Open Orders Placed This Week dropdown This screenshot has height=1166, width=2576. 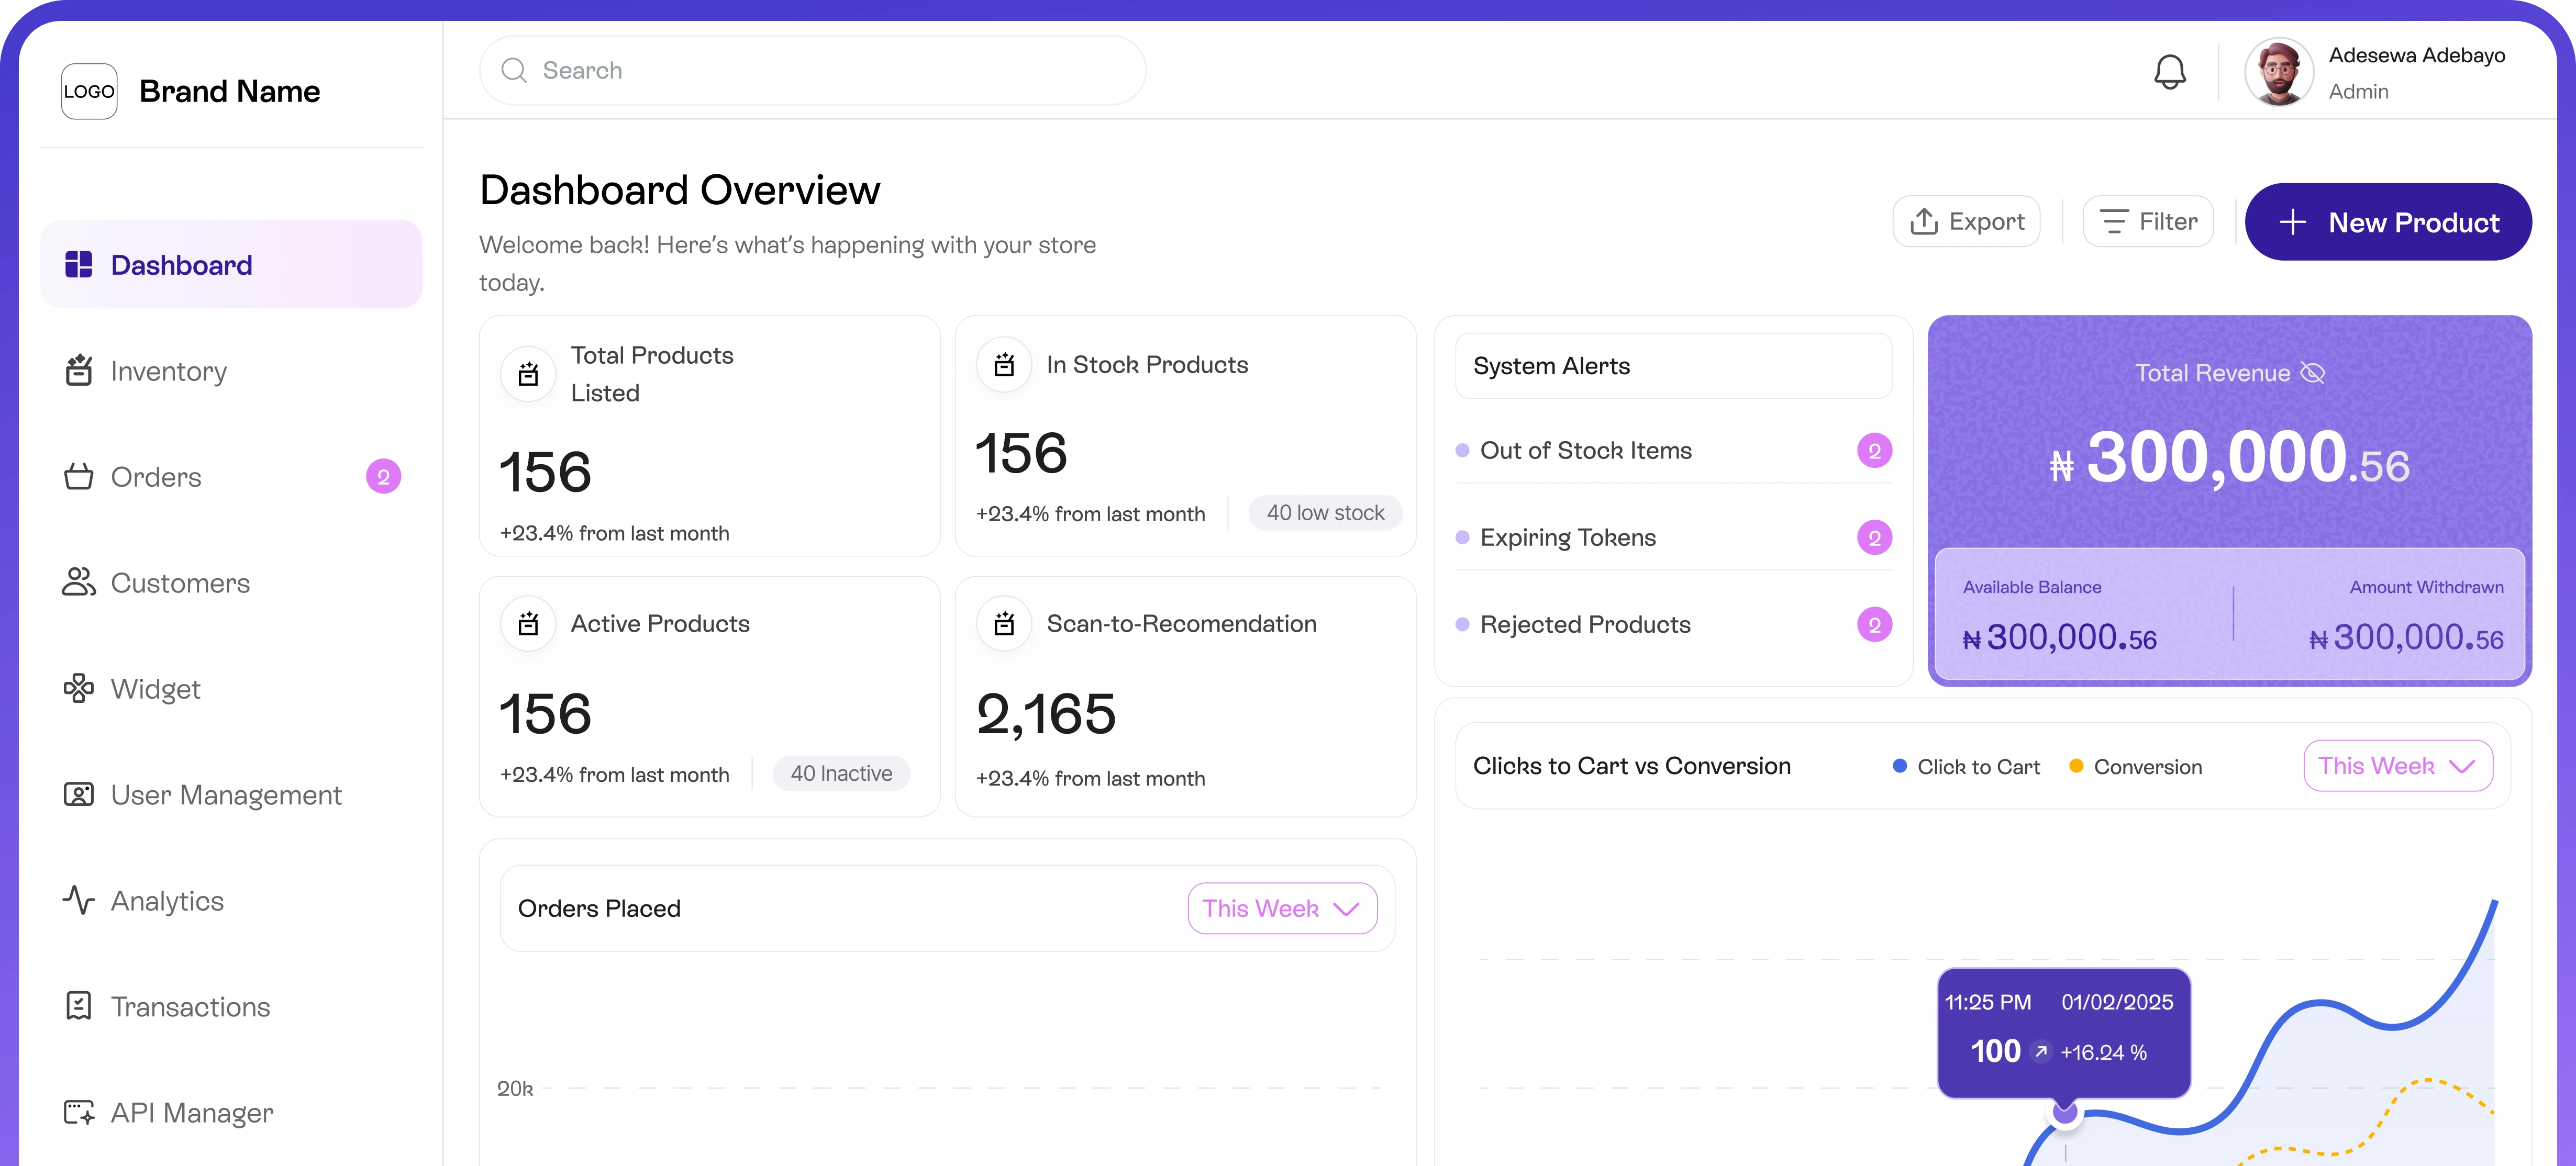tap(1281, 908)
